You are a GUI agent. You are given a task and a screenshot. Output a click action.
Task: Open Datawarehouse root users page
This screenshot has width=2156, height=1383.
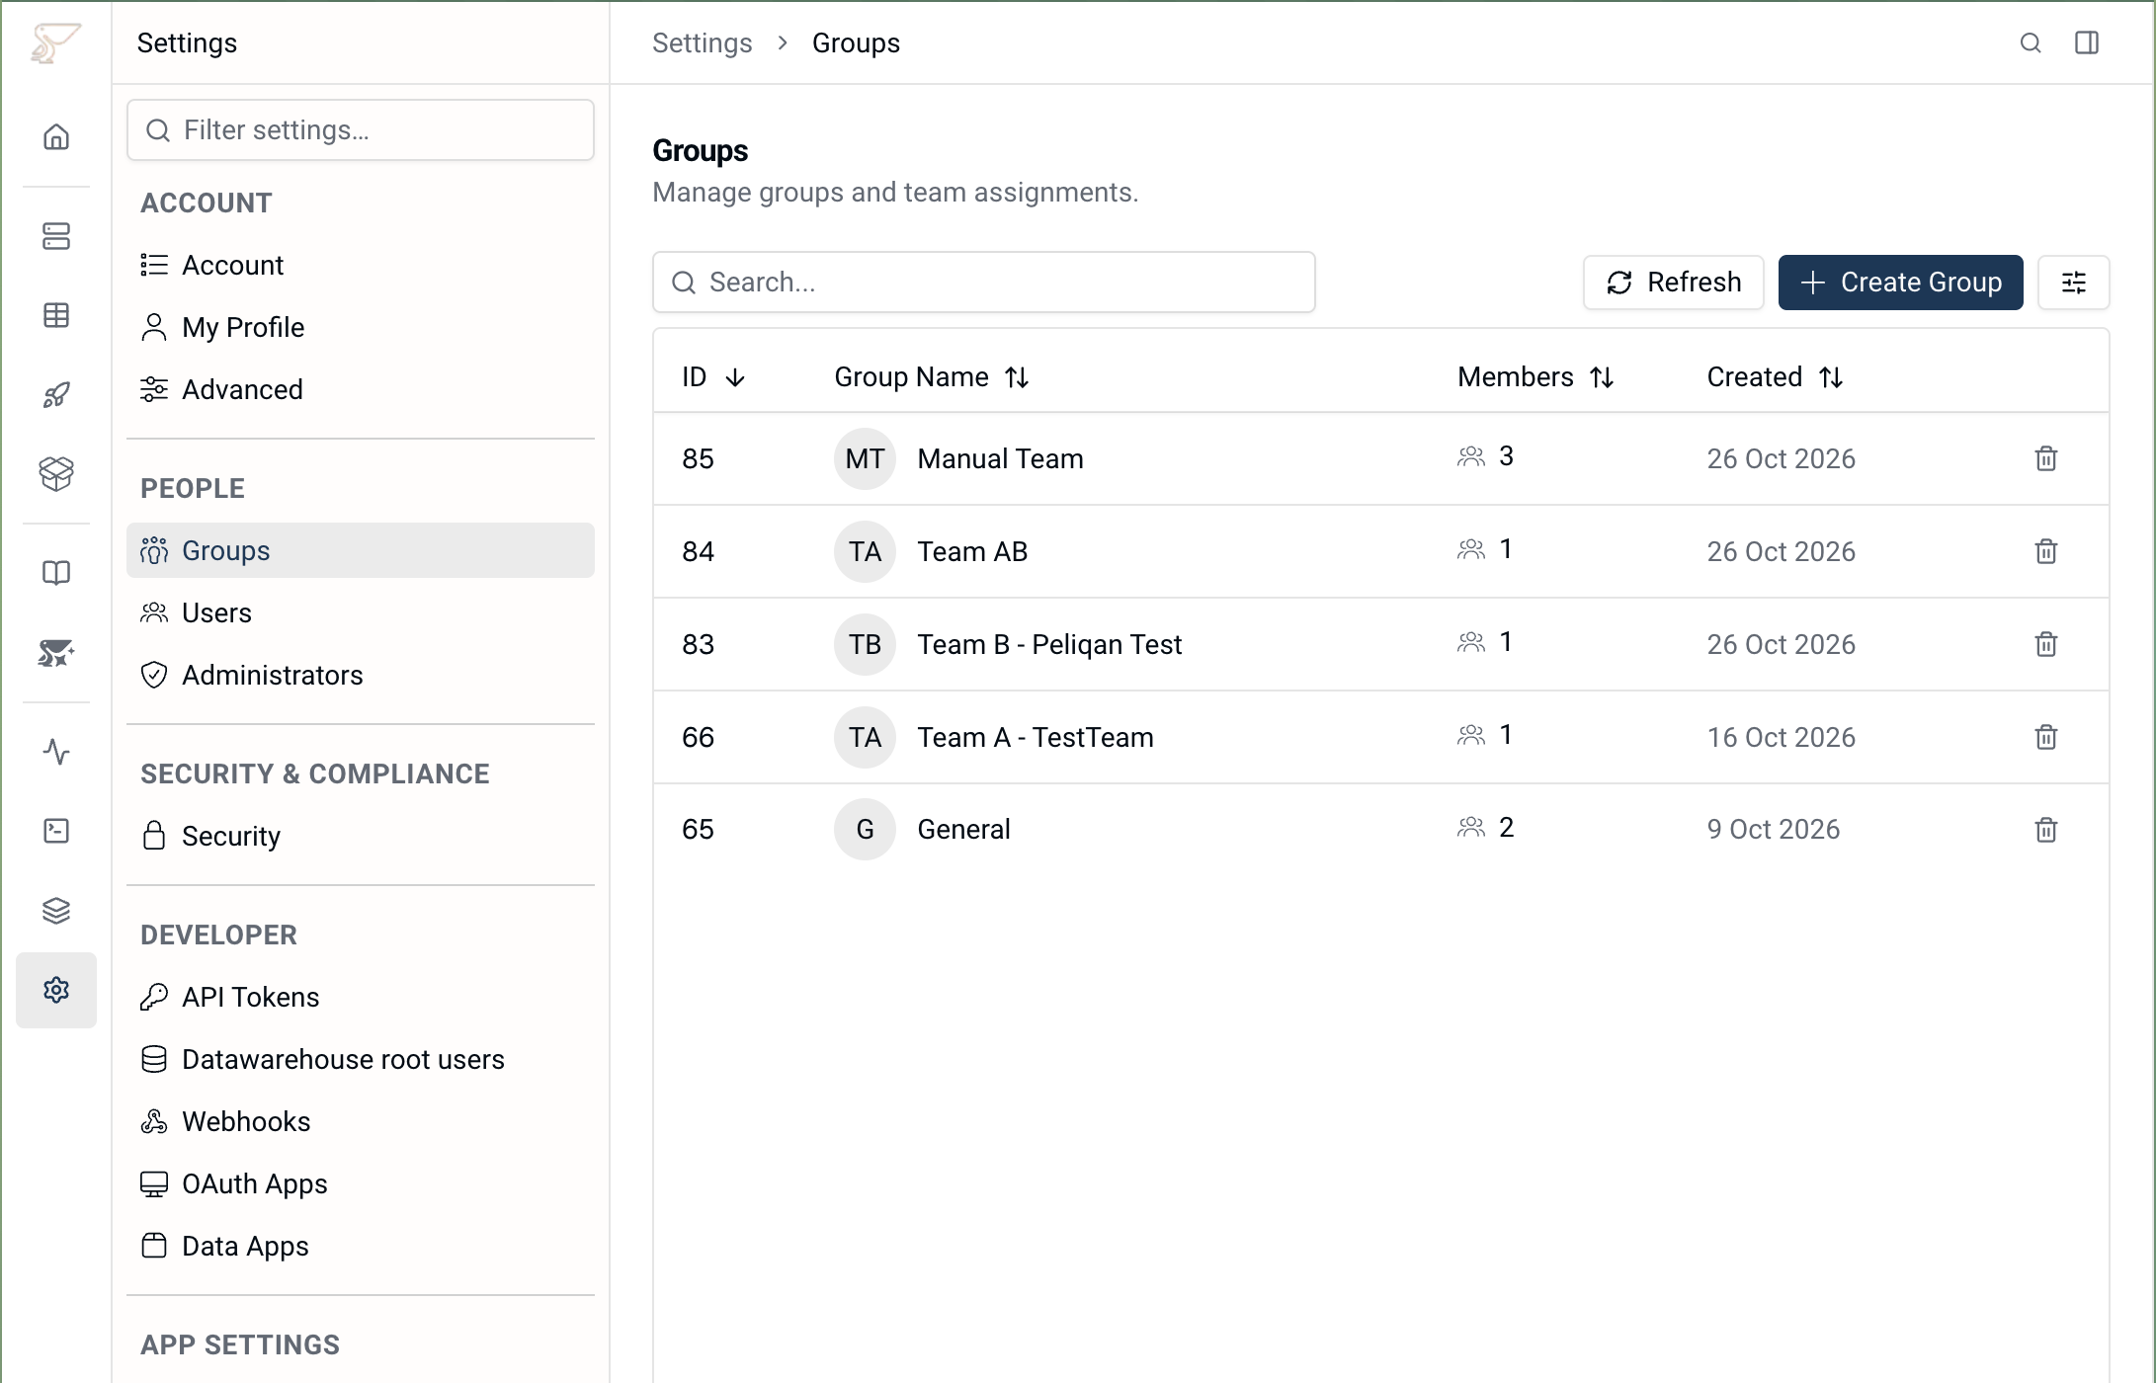click(361, 1059)
